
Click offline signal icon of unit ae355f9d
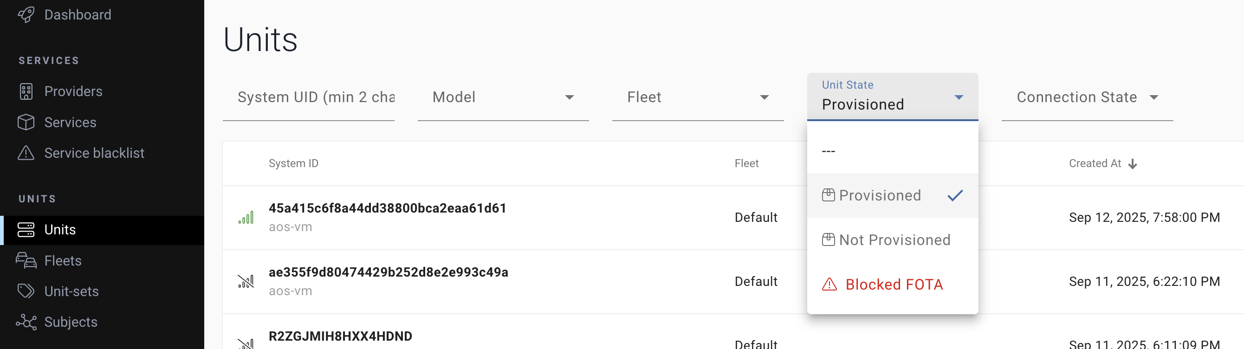click(x=246, y=281)
